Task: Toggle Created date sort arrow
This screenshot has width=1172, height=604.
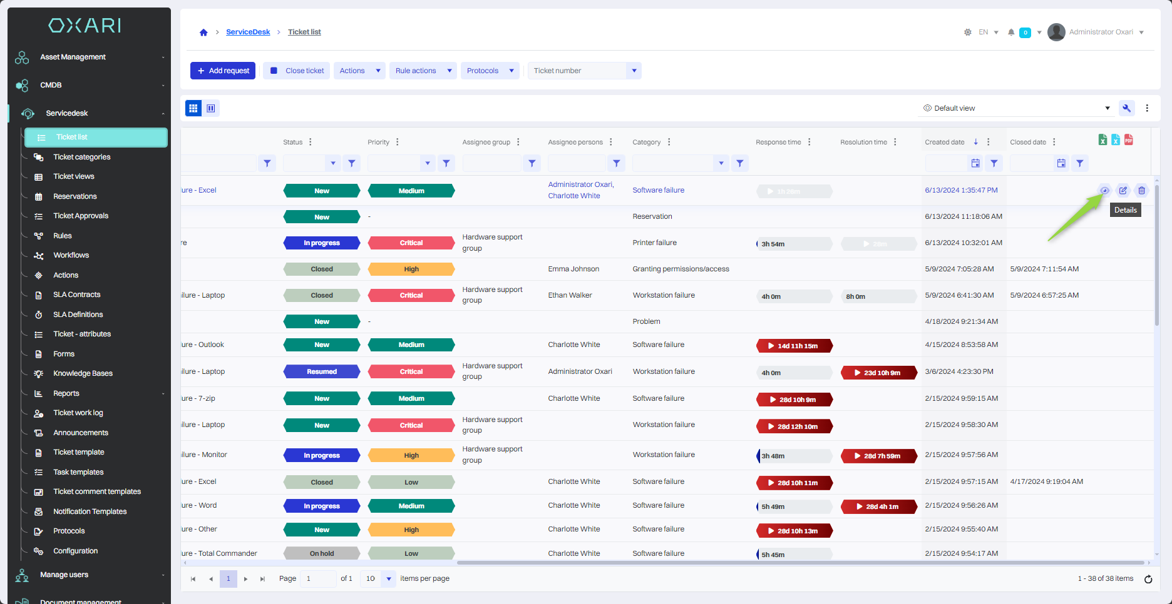Action: [x=975, y=142]
